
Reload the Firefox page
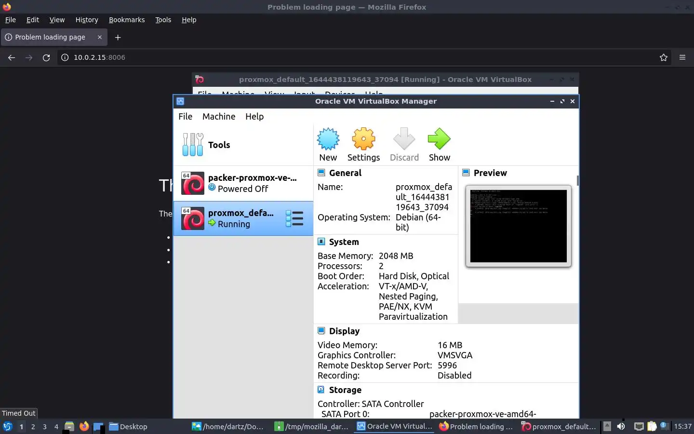46,57
